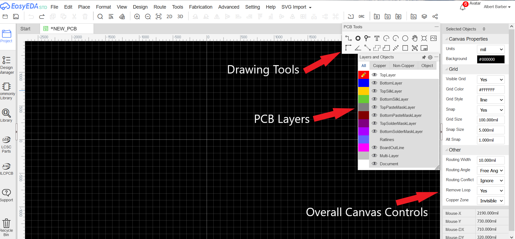Open the Gerber generate icon (G)
This screenshot has width=515, height=239.
coord(387,17)
